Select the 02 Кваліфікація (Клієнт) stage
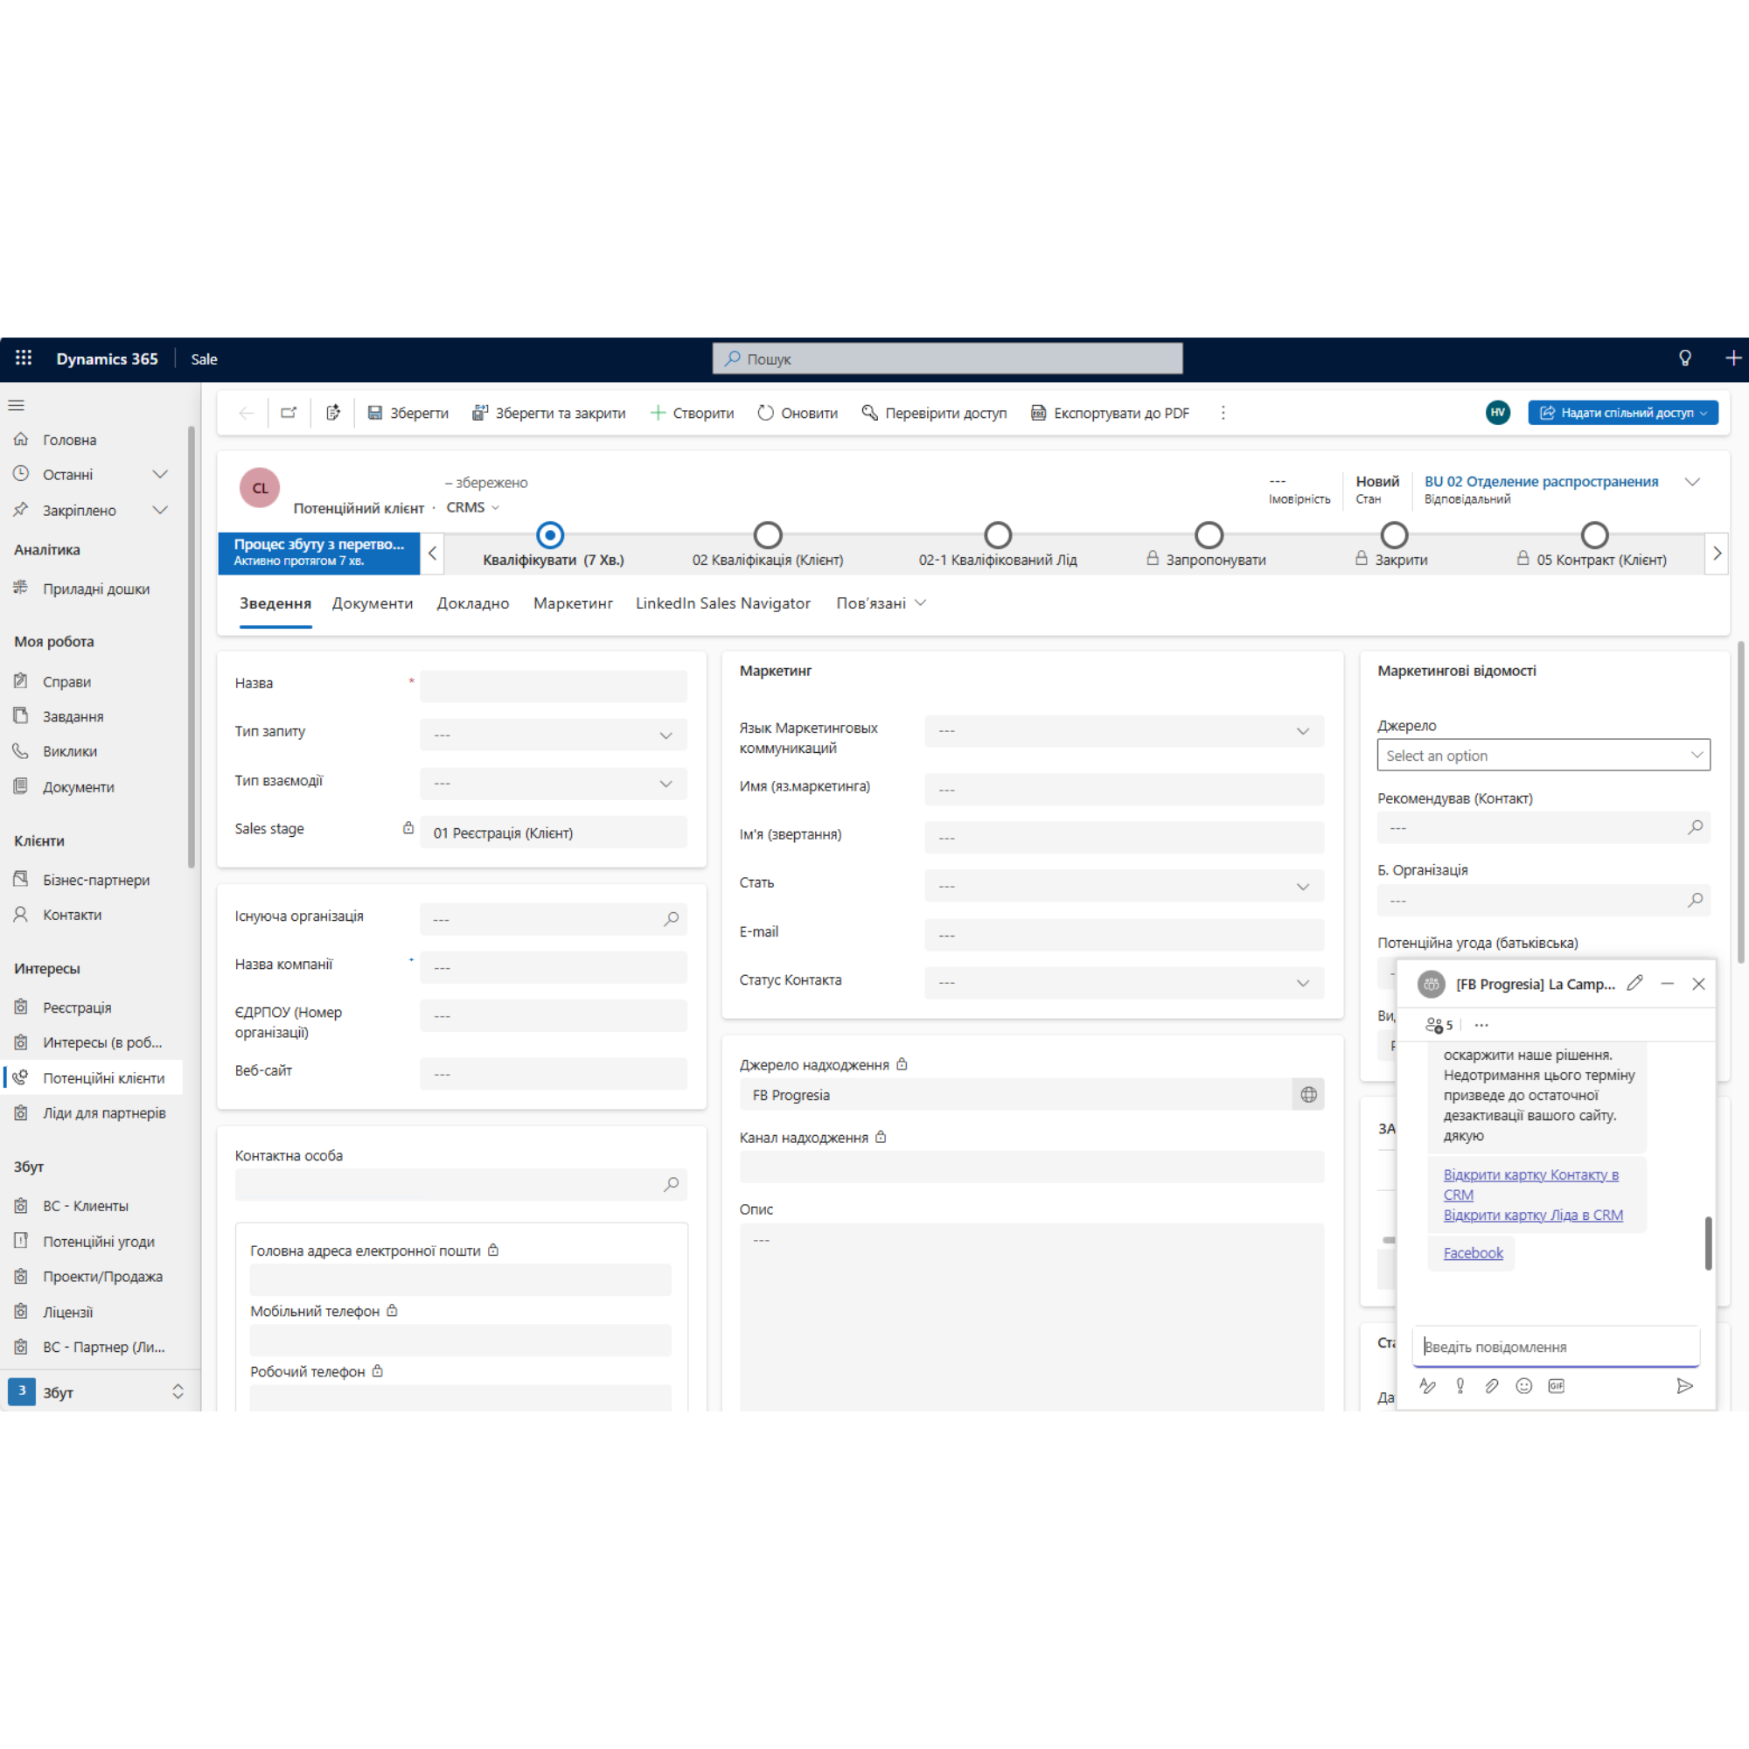1749x1749 pixels. pos(768,535)
